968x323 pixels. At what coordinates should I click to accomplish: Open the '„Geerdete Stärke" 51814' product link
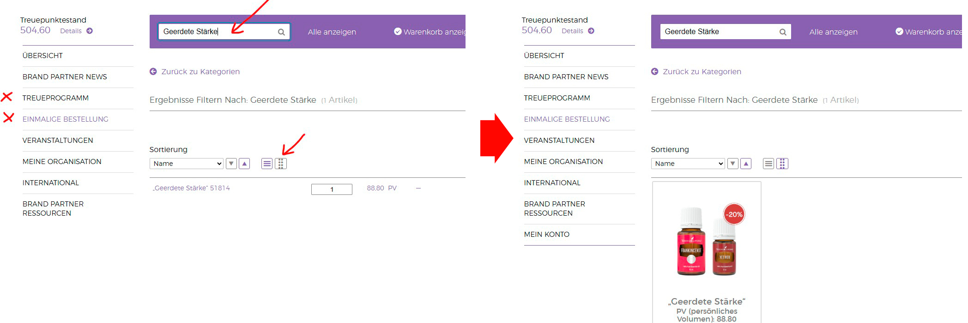tap(192, 188)
